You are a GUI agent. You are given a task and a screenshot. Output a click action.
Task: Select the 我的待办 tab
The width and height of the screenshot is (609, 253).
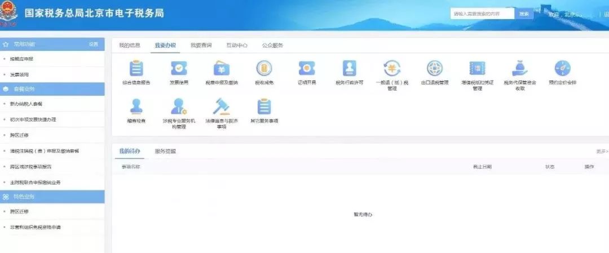click(129, 151)
